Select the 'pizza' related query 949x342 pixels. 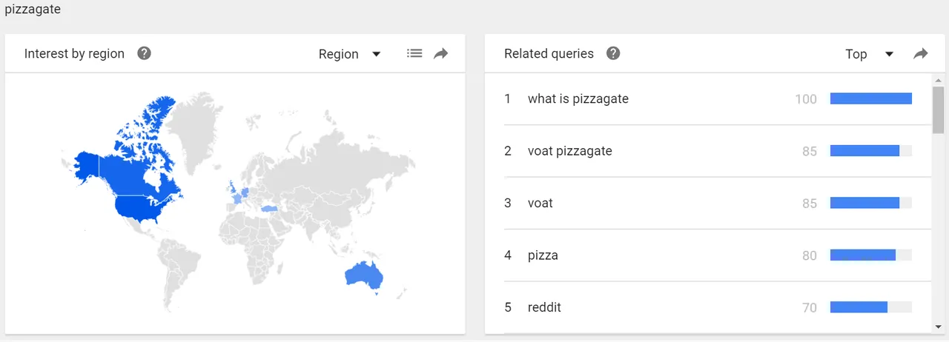[x=543, y=255]
